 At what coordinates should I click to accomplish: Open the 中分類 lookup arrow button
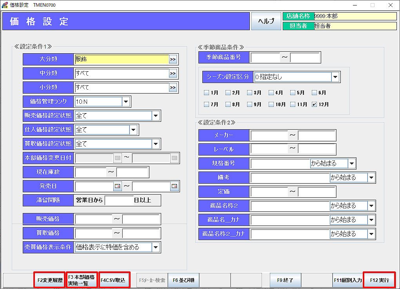173,73
